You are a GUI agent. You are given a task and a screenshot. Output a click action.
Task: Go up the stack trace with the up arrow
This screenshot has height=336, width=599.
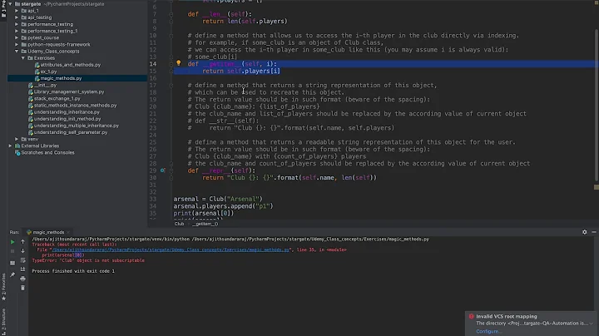click(22, 242)
